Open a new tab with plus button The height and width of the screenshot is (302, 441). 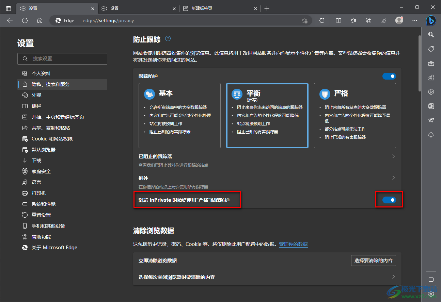pyautogui.click(x=267, y=8)
